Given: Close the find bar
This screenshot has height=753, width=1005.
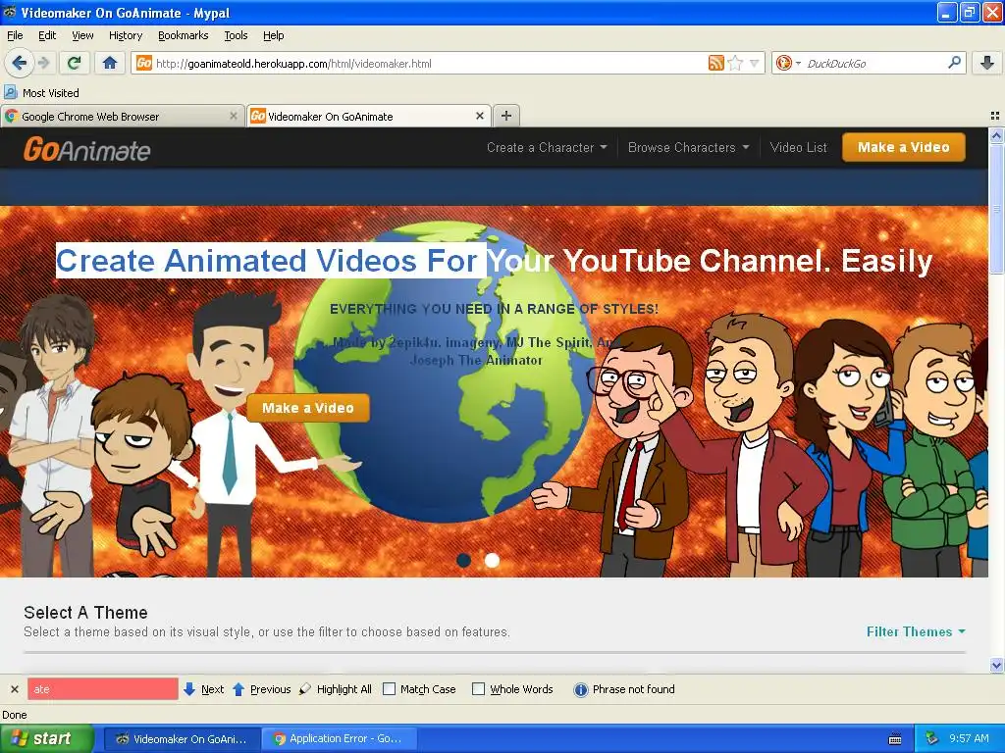Looking at the screenshot, I should 14,689.
